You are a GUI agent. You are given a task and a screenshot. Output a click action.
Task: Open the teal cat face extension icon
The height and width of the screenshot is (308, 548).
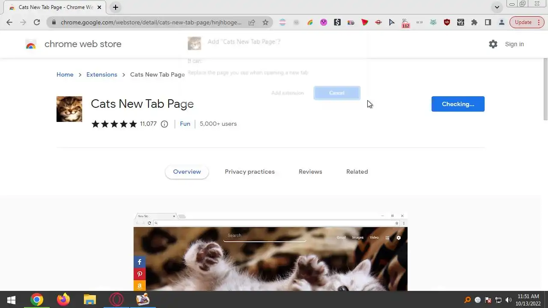(x=433, y=22)
